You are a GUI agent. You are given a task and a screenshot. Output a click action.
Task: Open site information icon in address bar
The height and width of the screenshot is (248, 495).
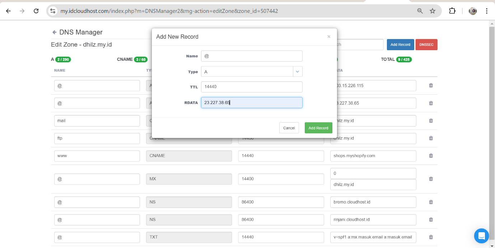(x=53, y=11)
